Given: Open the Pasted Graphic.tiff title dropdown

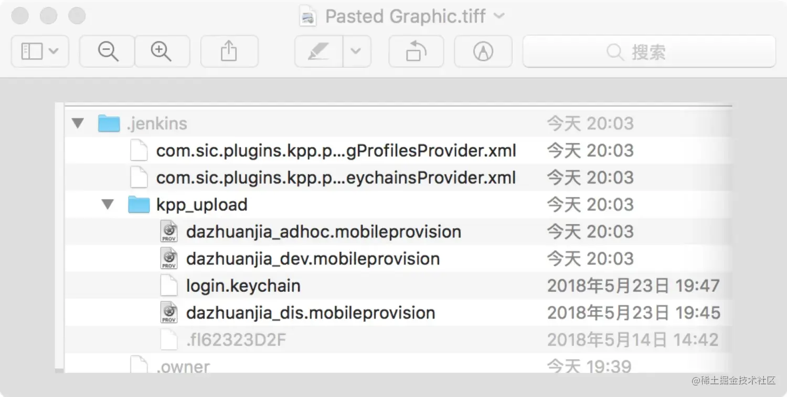Looking at the screenshot, I should click(x=499, y=16).
